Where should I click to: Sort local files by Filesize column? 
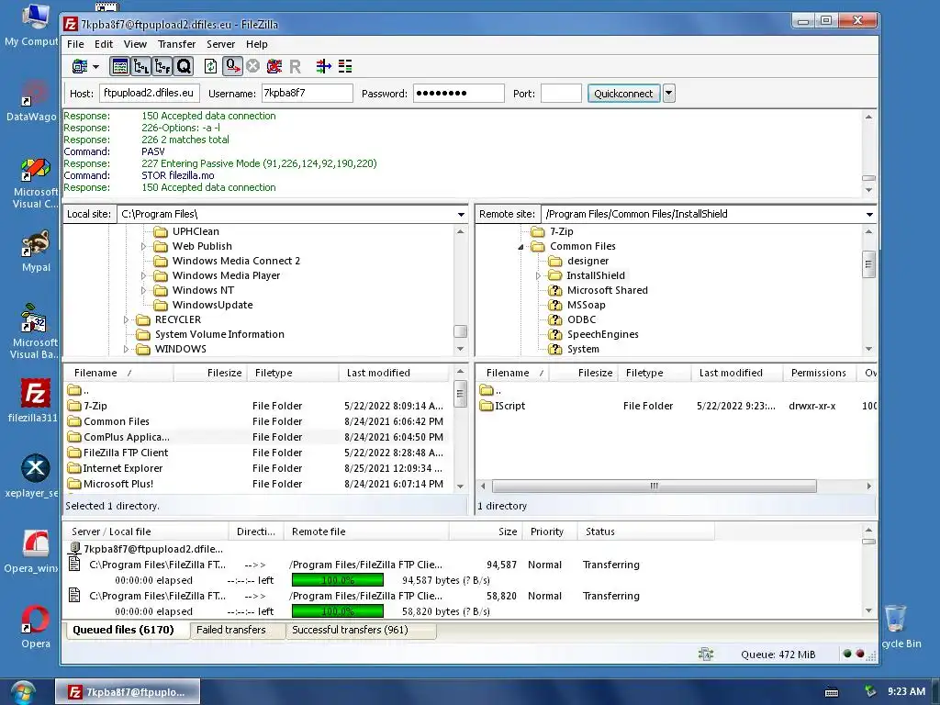209,373
